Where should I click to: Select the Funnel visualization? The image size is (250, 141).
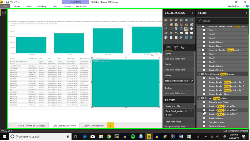[171, 33]
